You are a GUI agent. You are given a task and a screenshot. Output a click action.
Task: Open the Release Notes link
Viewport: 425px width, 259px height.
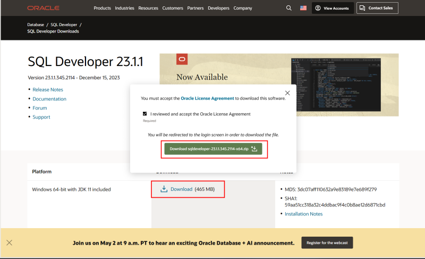coord(48,89)
